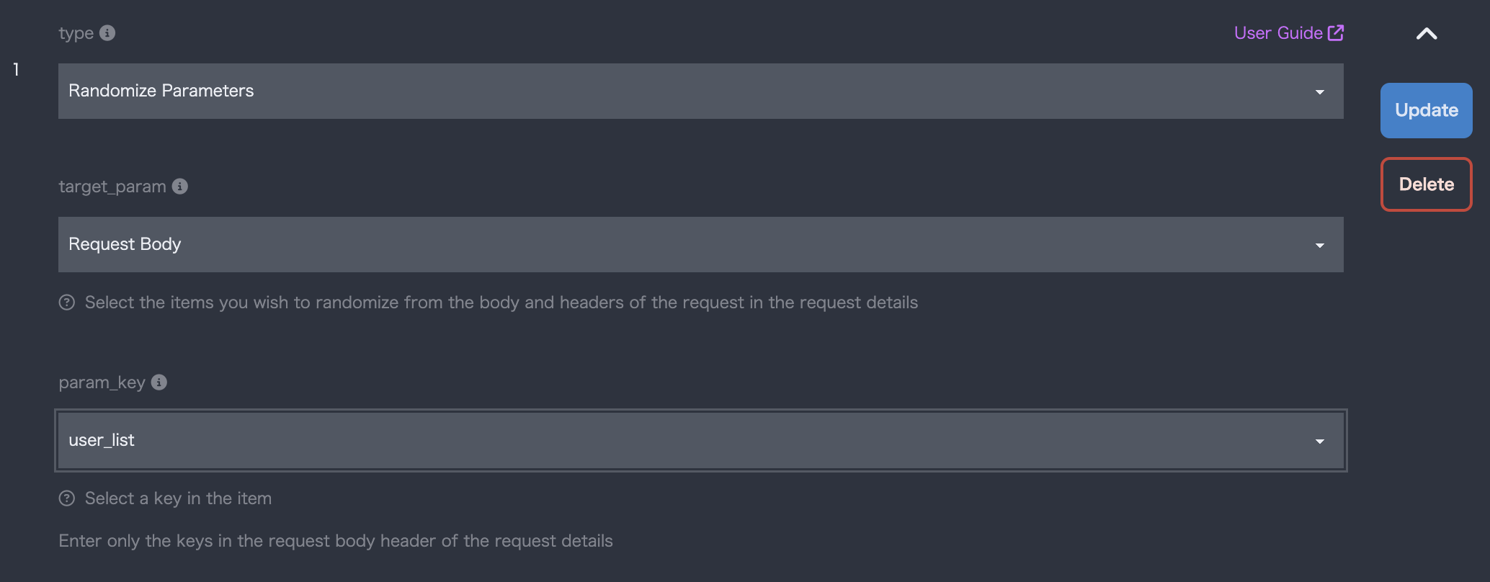This screenshot has width=1490, height=582.
Task: Click the info icon beside param_key
Action: pos(159,382)
